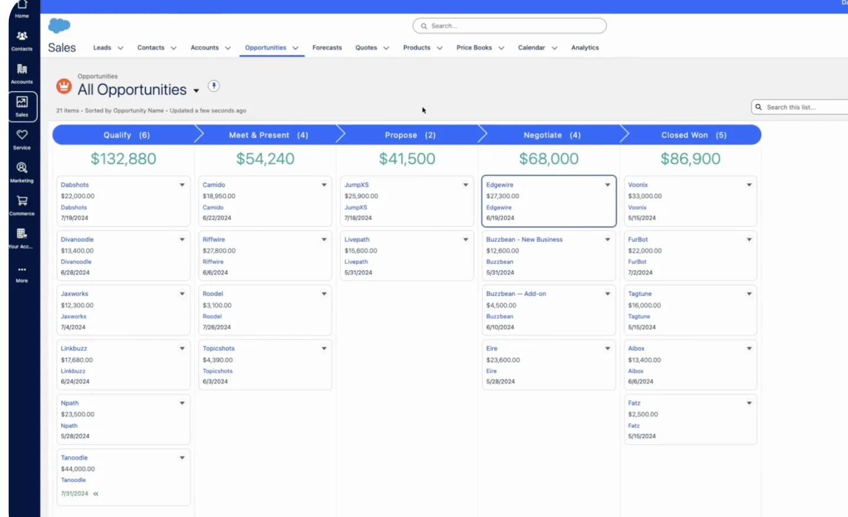The image size is (848, 517).
Task: Open Service heart icon in sidebar
Action: (22, 139)
